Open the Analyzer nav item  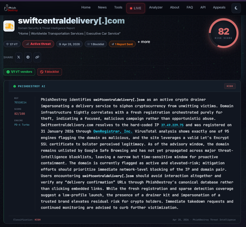[156, 7]
